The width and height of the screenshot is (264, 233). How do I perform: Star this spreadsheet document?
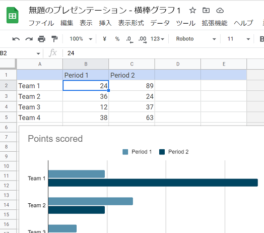pos(192,11)
